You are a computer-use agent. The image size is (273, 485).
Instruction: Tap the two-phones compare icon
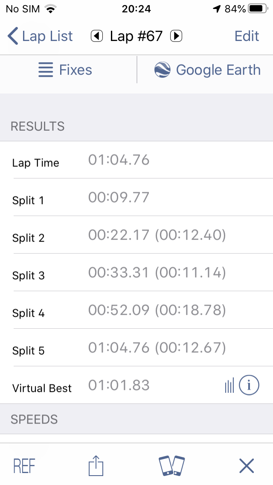(x=171, y=465)
